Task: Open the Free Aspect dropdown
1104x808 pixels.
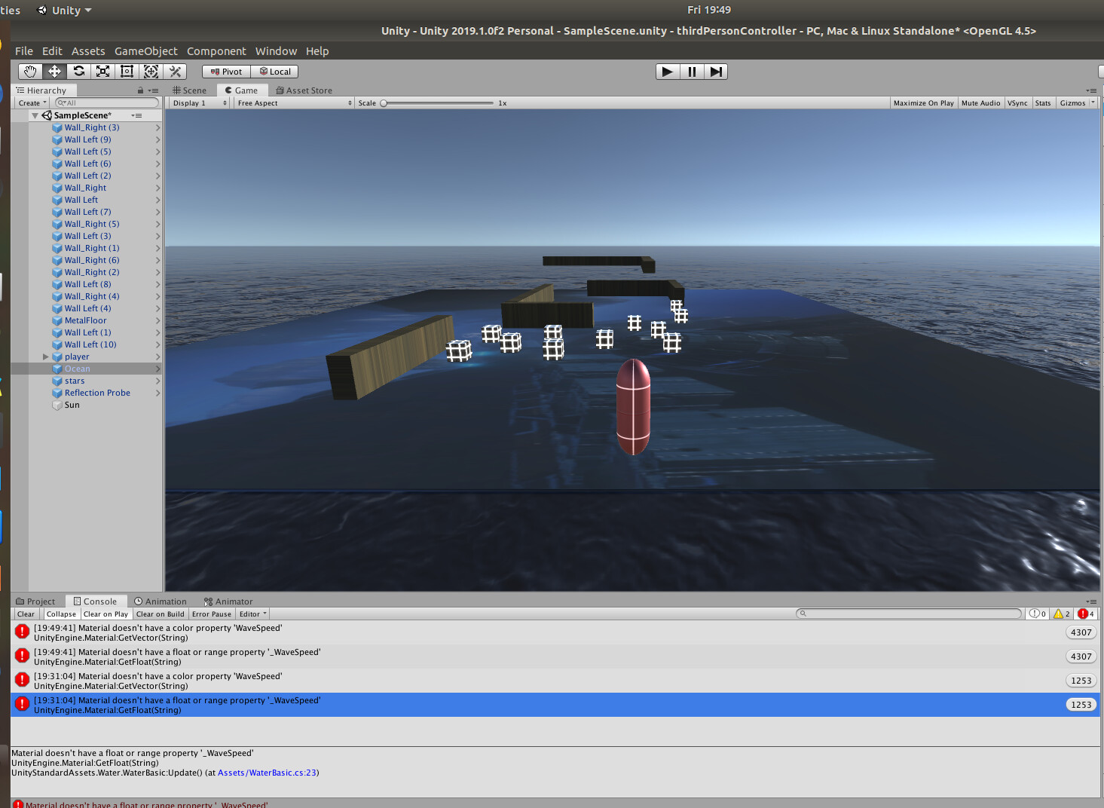Action: 293,103
